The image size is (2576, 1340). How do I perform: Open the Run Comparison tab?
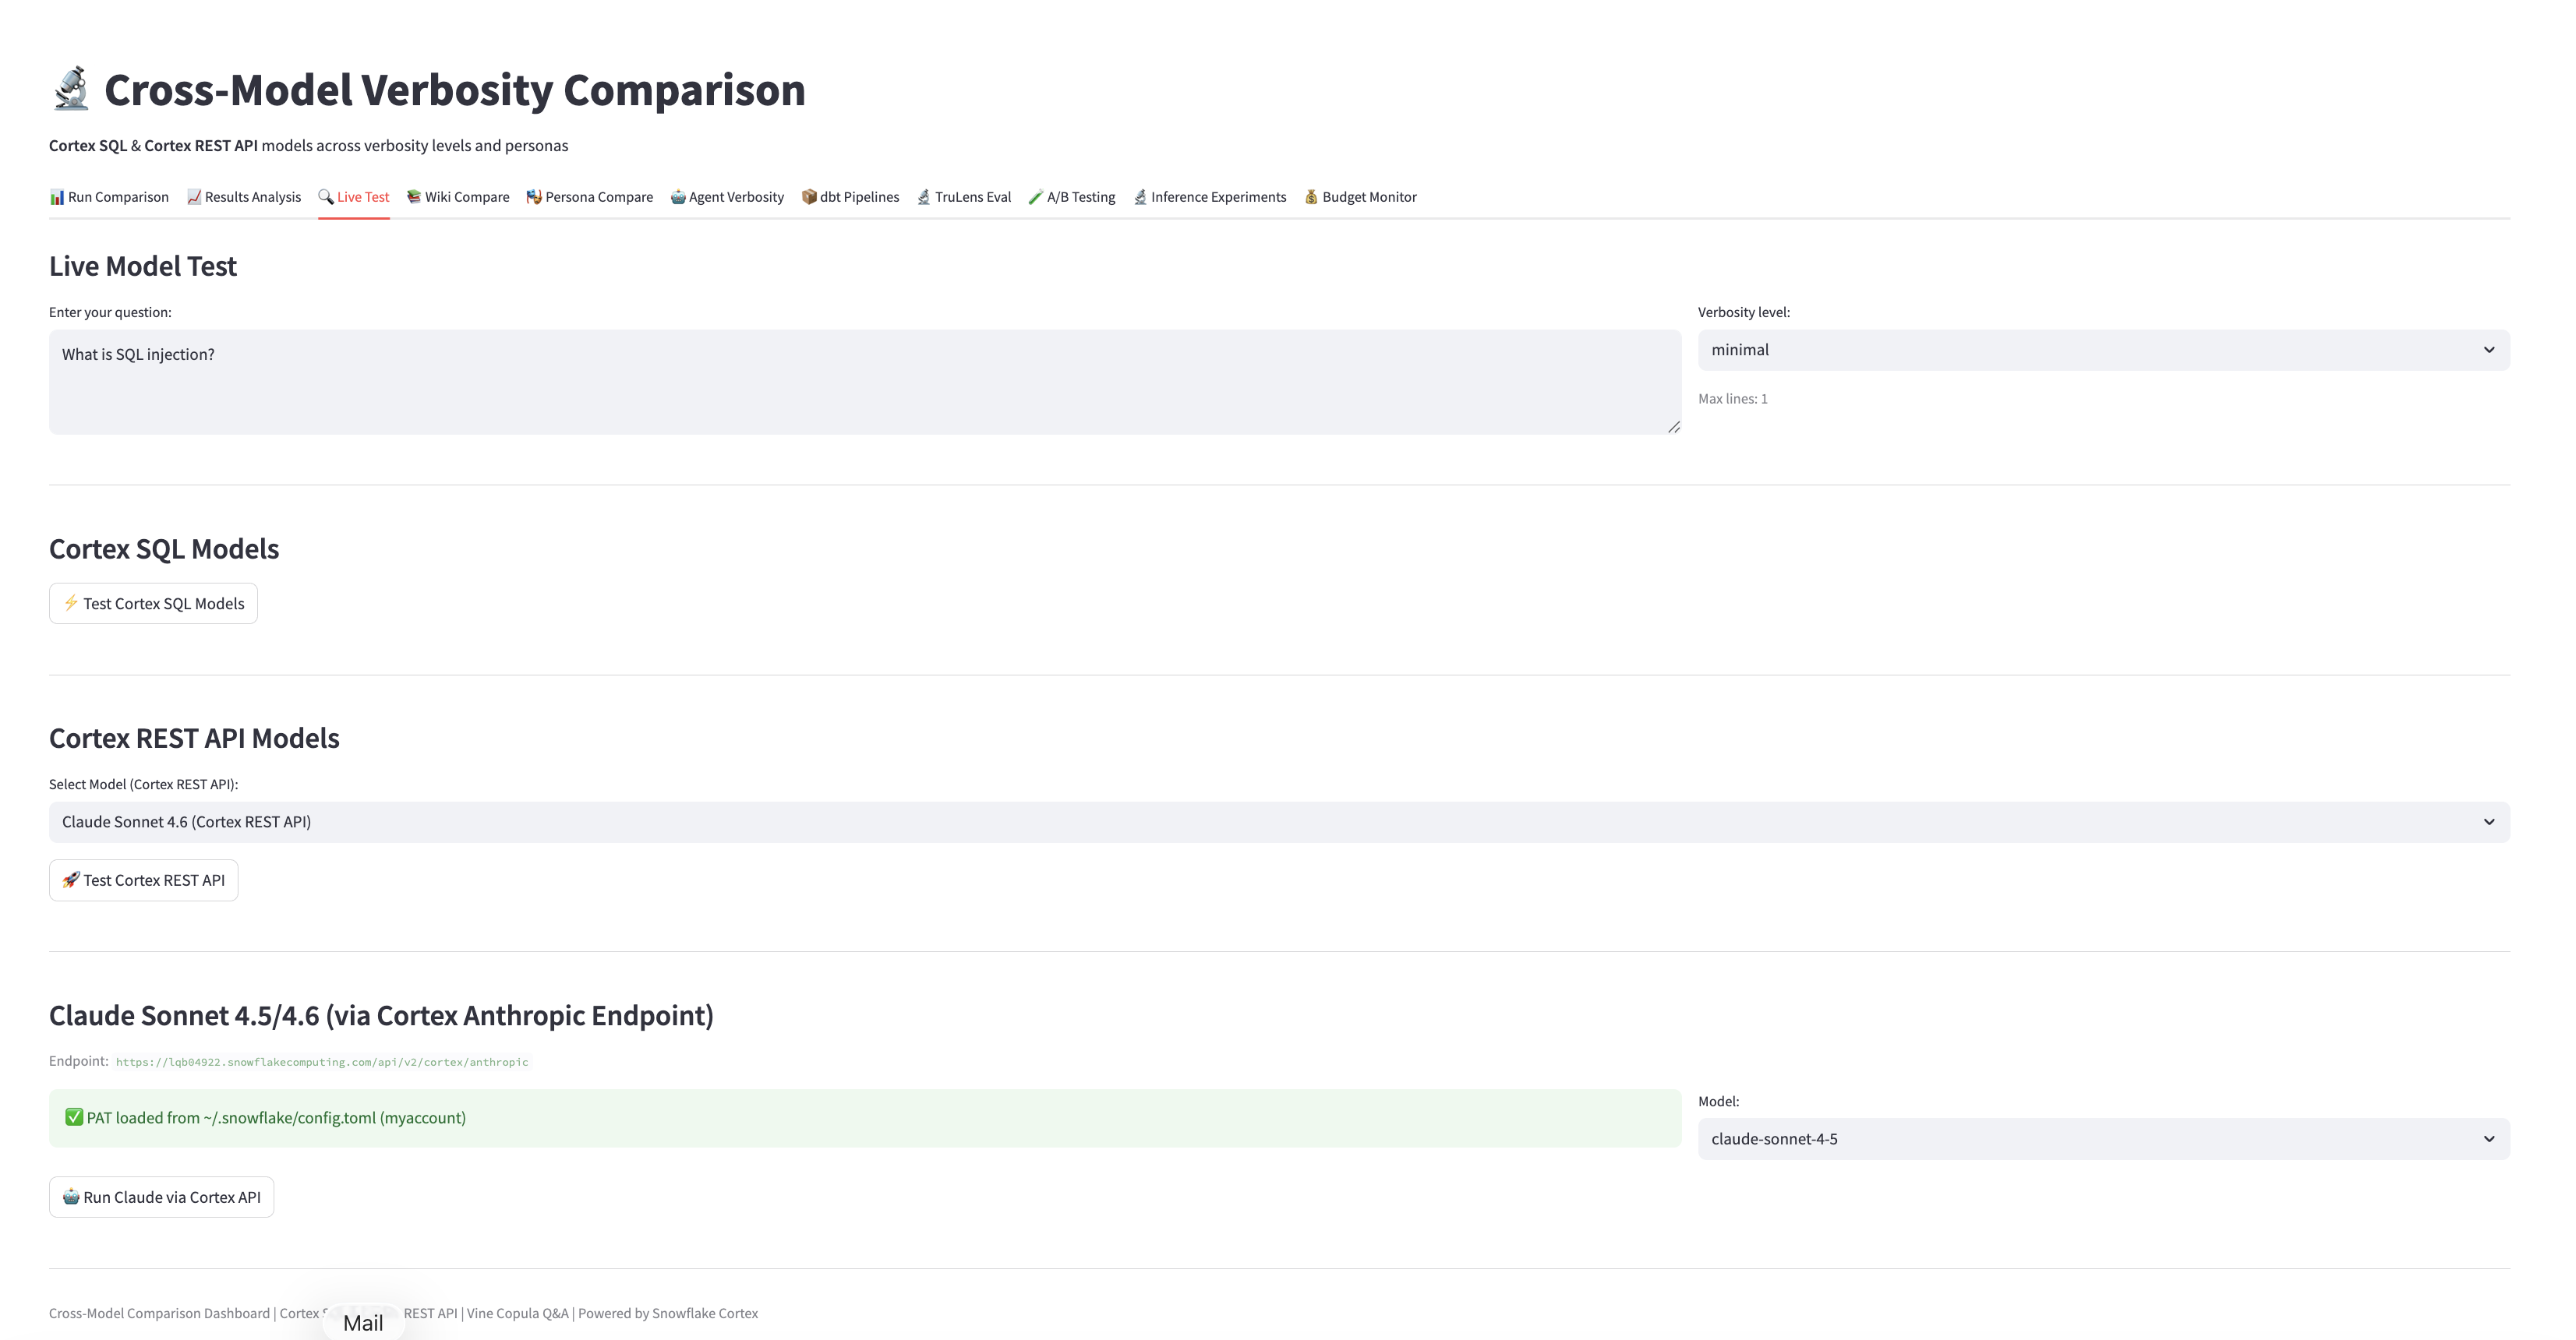[109, 197]
